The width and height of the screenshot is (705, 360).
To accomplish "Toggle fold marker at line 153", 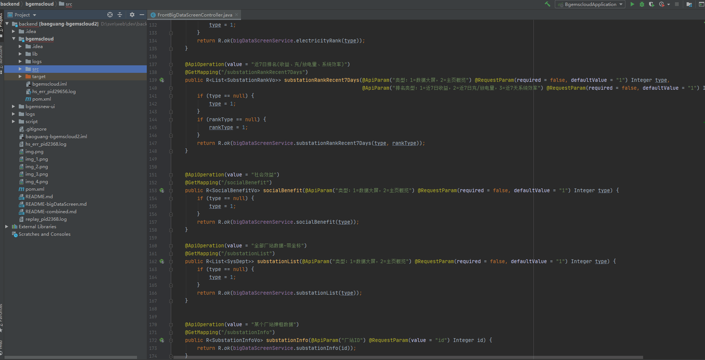I will click(171, 191).
